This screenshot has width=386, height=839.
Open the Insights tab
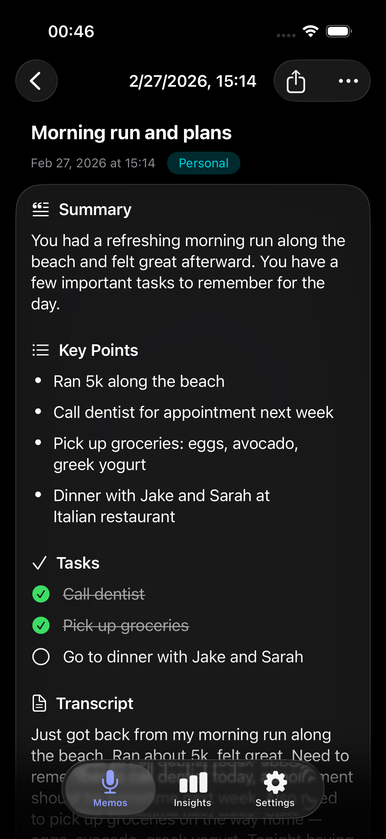point(193,789)
